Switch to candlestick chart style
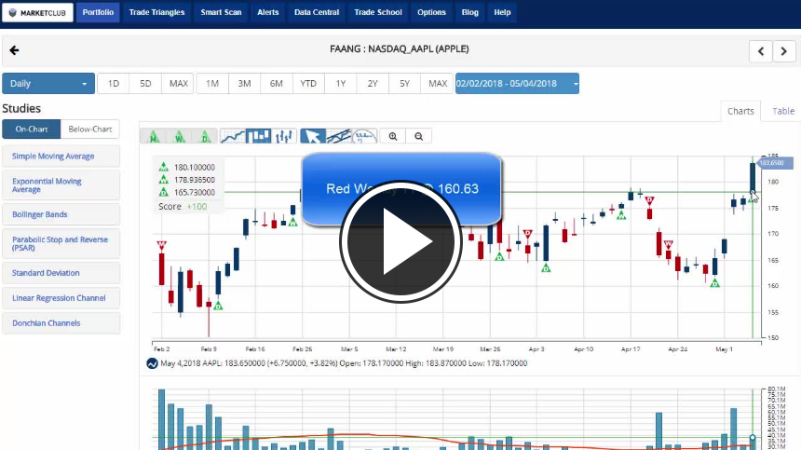Screen dimensions: 801x450 tap(259, 136)
